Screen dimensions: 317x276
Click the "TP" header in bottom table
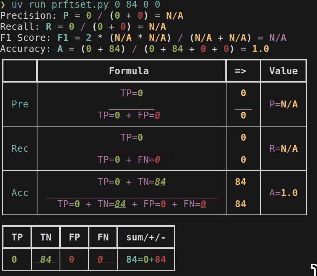tap(17, 237)
